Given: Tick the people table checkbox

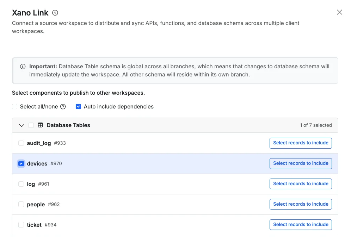Looking at the screenshot, I should pyautogui.click(x=21, y=204).
